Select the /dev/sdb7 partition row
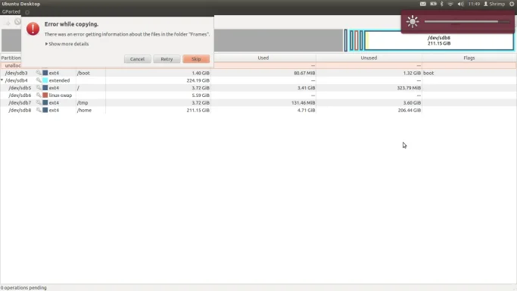 click(259, 102)
